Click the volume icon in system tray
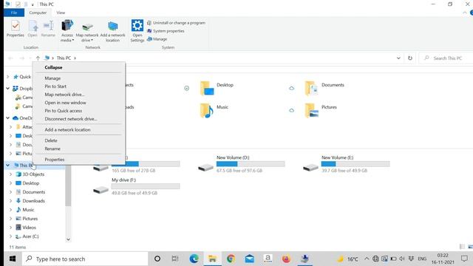The width and height of the screenshot is (473, 266). [402, 259]
